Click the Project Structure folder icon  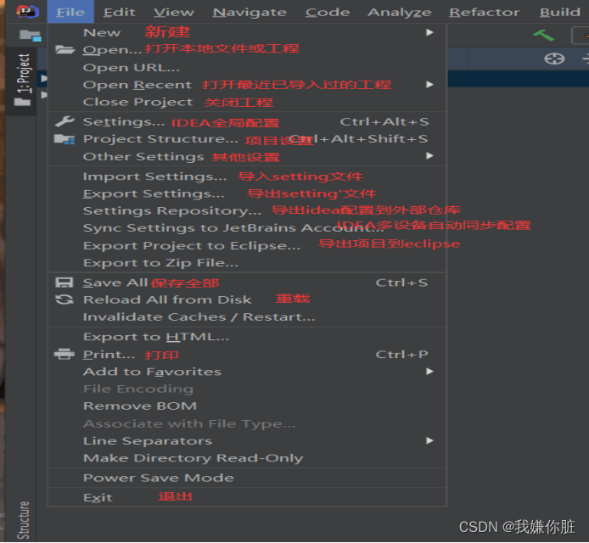[65, 139]
